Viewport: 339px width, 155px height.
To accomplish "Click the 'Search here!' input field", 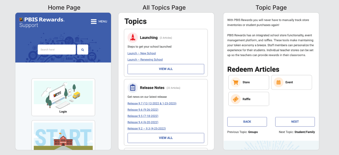I will (57, 50).
